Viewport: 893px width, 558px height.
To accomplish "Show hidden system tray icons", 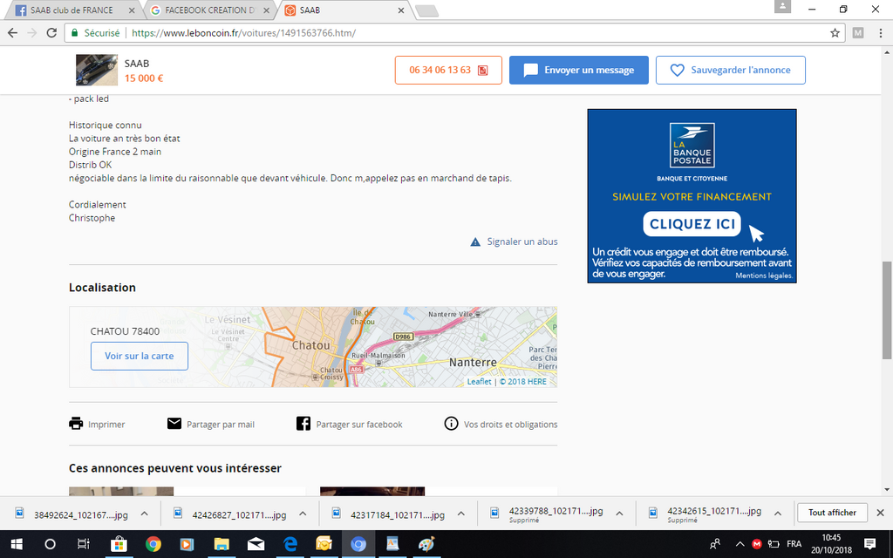I will click(x=740, y=543).
